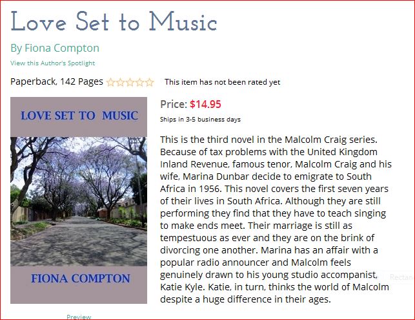The width and height of the screenshot is (415, 320).
Task: Click the second rating star
Action: click(x=120, y=82)
